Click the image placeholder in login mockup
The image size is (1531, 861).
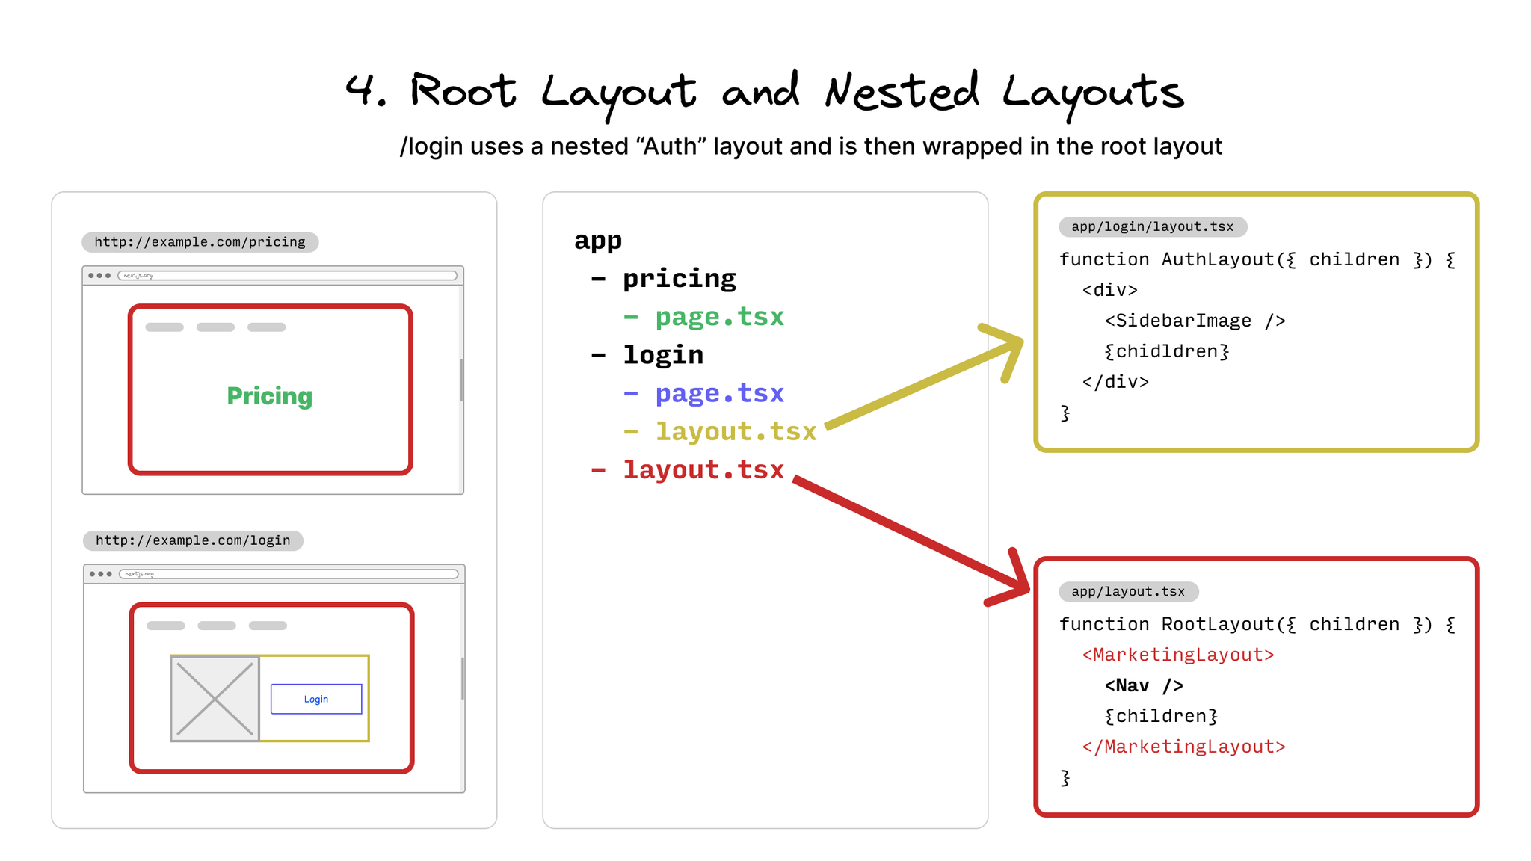coord(215,699)
